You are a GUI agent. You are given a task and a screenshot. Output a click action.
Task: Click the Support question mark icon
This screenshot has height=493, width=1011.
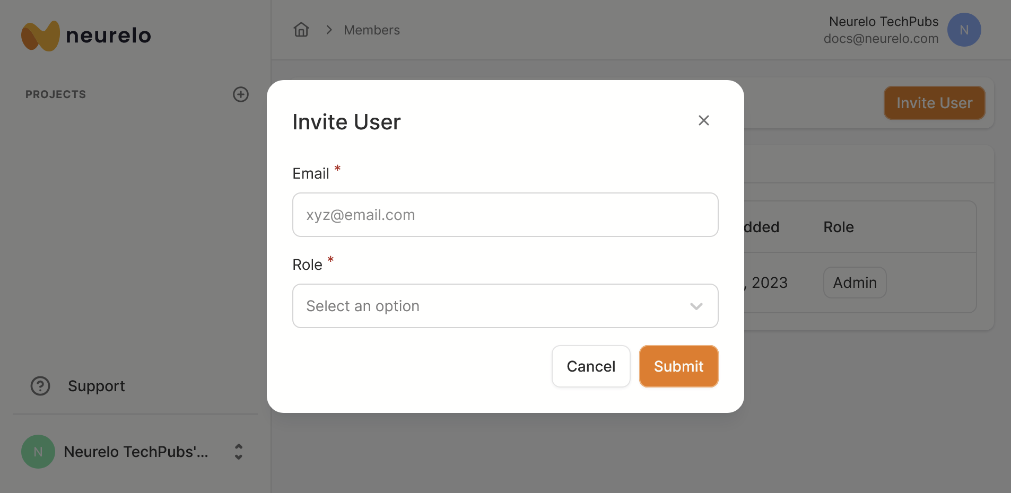[x=40, y=386]
